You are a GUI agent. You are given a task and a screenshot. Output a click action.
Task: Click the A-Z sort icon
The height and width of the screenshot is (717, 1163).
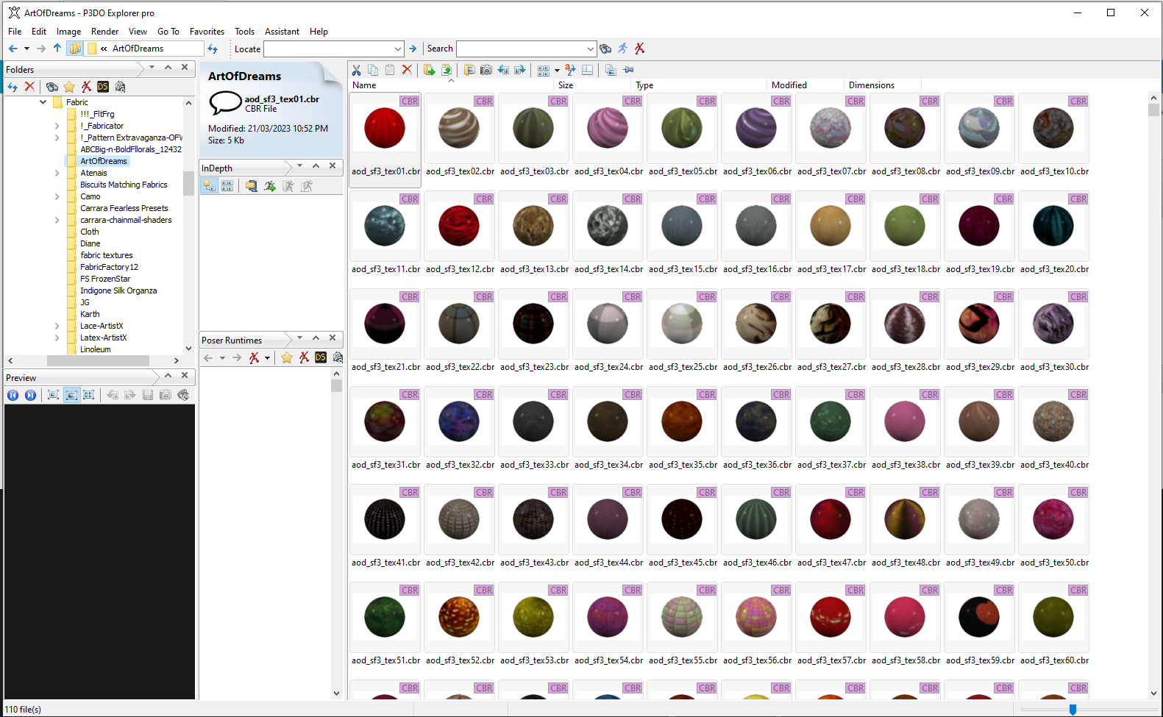[570, 70]
